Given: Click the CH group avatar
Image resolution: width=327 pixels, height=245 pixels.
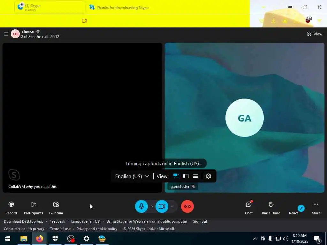Looking at the screenshot, I should click(x=15, y=34).
